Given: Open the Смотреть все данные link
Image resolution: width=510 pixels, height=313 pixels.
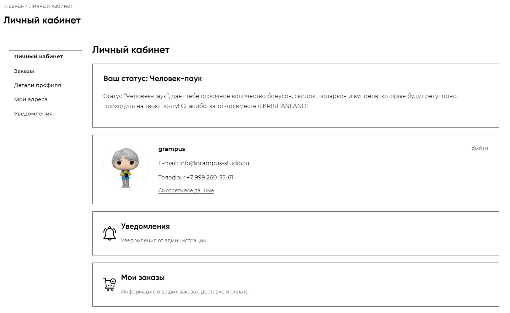Looking at the screenshot, I should coord(186,190).
